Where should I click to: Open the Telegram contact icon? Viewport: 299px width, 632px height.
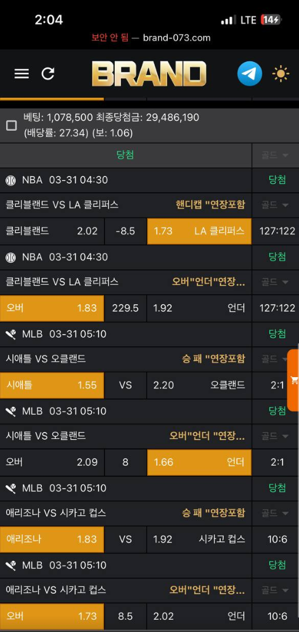tap(249, 74)
